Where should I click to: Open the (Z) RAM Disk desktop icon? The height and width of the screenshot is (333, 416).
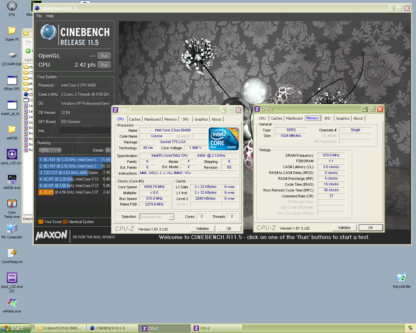(12, 55)
